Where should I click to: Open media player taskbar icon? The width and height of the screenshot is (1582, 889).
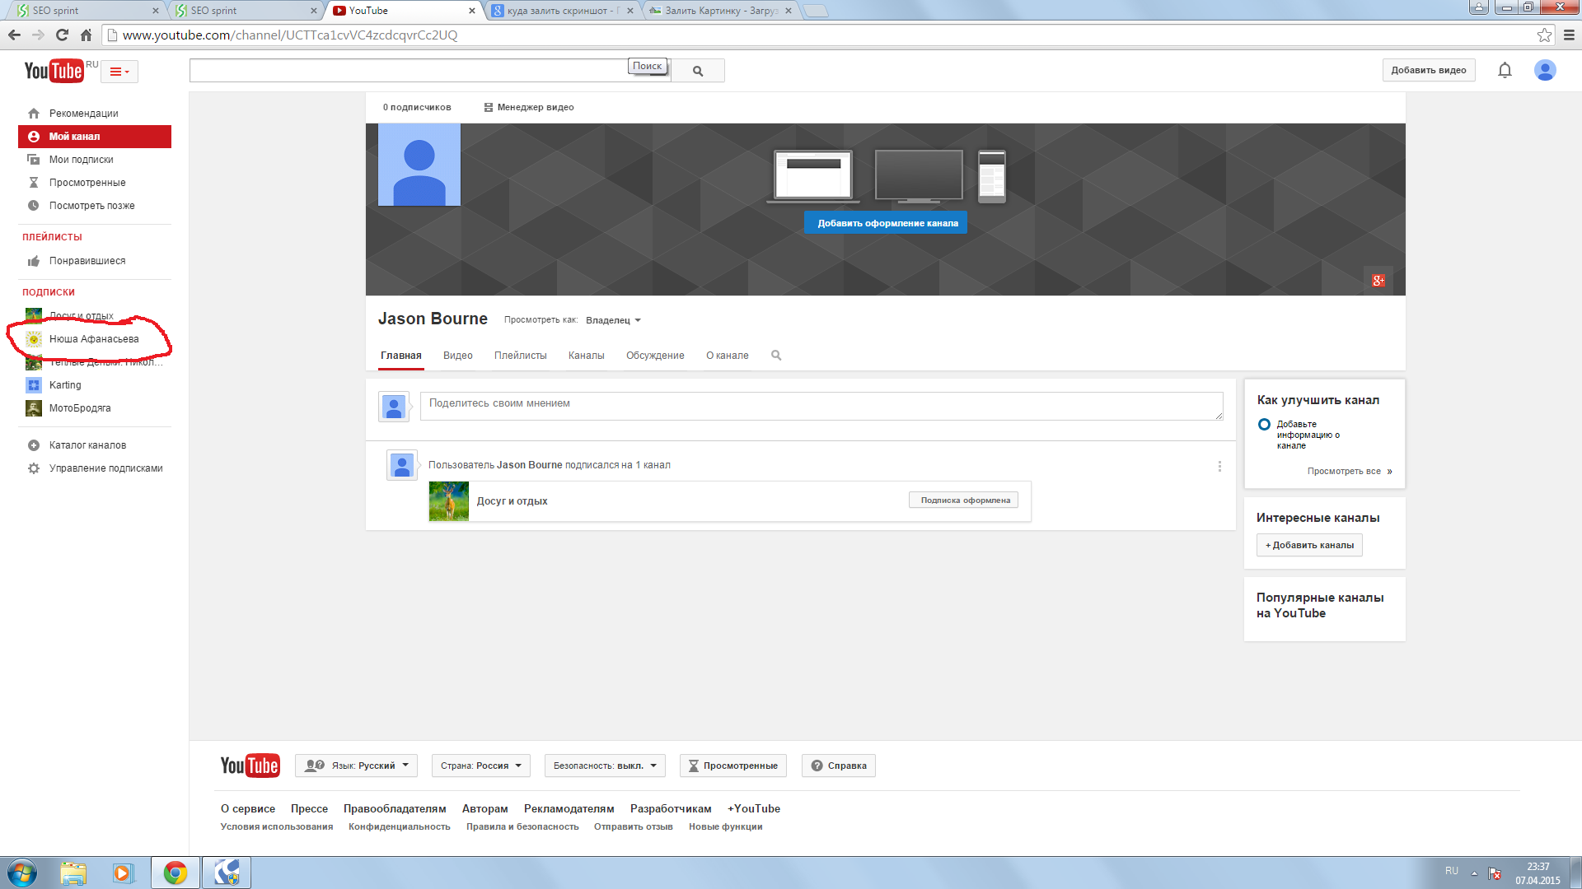pyautogui.click(x=123, y=873)
